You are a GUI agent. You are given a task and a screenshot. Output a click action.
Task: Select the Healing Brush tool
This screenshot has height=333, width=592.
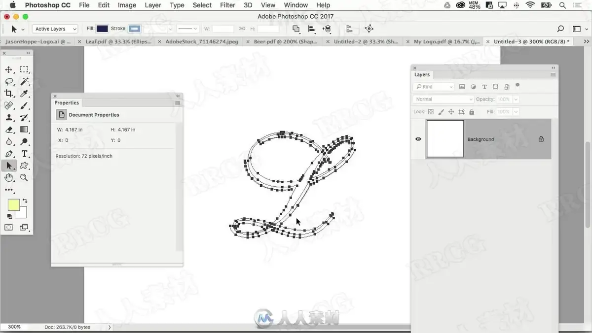[x=9, y=105]
